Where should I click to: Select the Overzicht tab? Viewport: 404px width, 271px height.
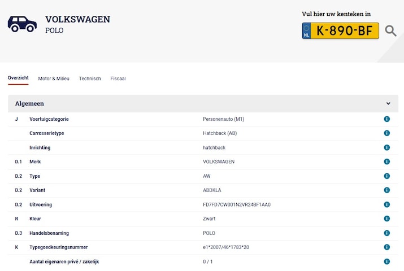point(18,78)
